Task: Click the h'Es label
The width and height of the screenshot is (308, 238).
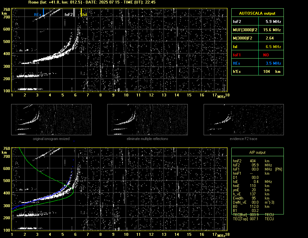Action: (x=237, y=72)
